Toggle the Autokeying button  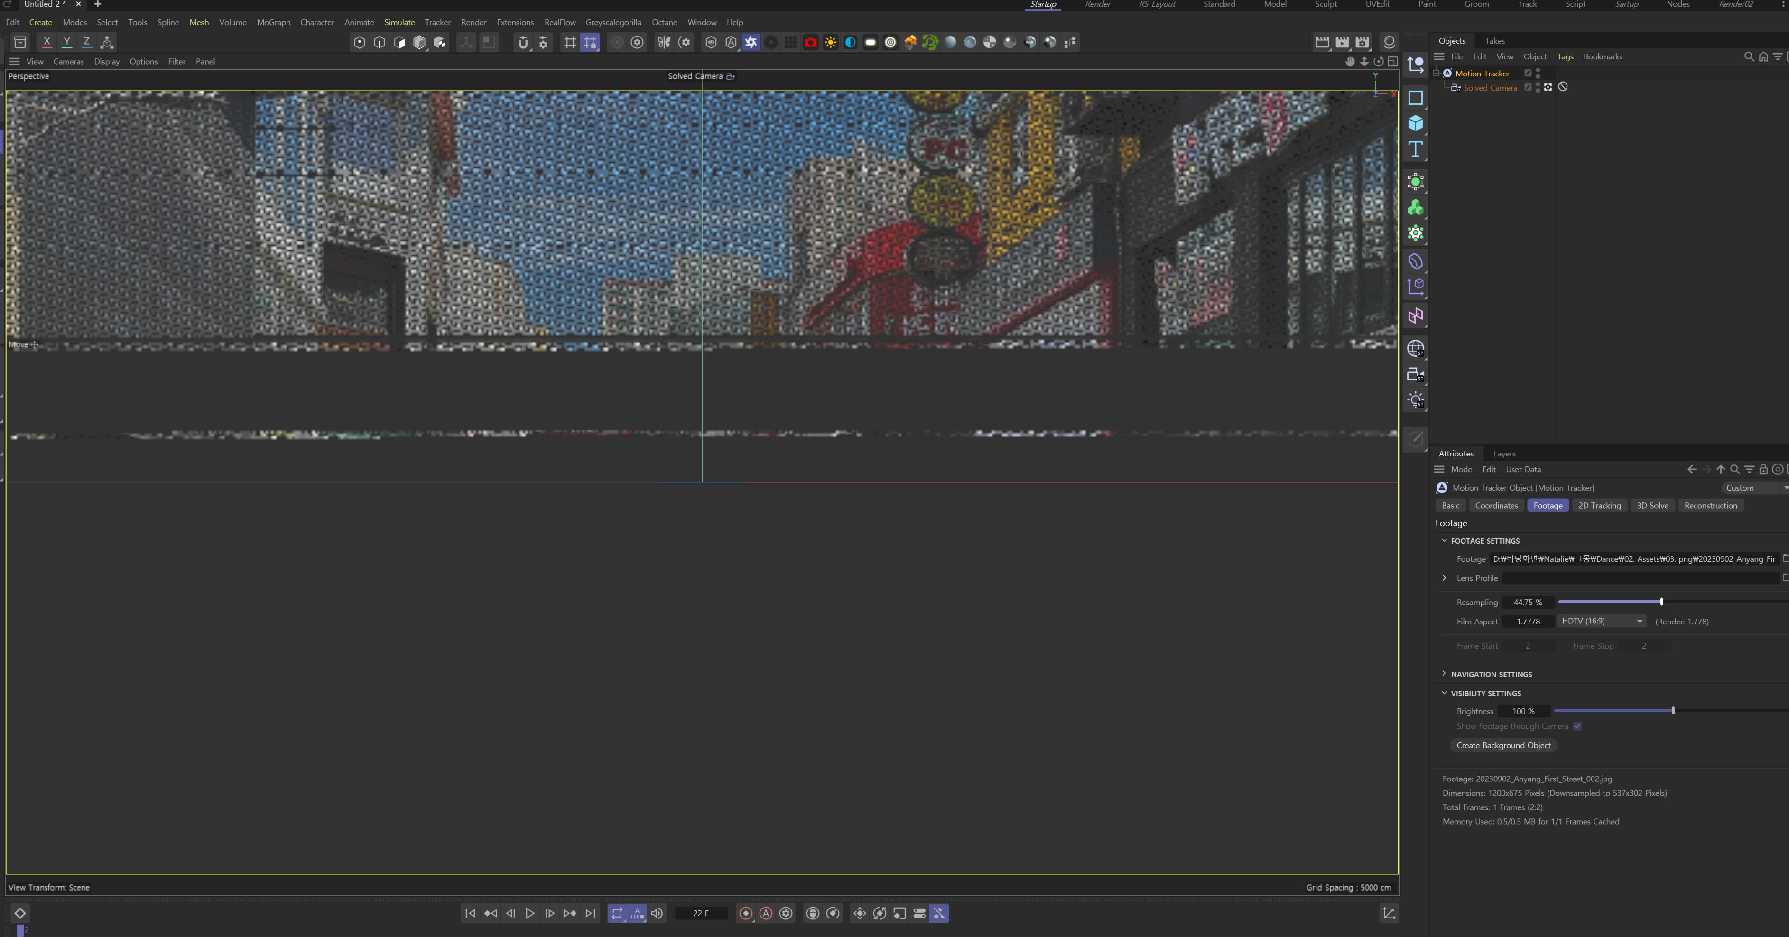tap(766, 913)
